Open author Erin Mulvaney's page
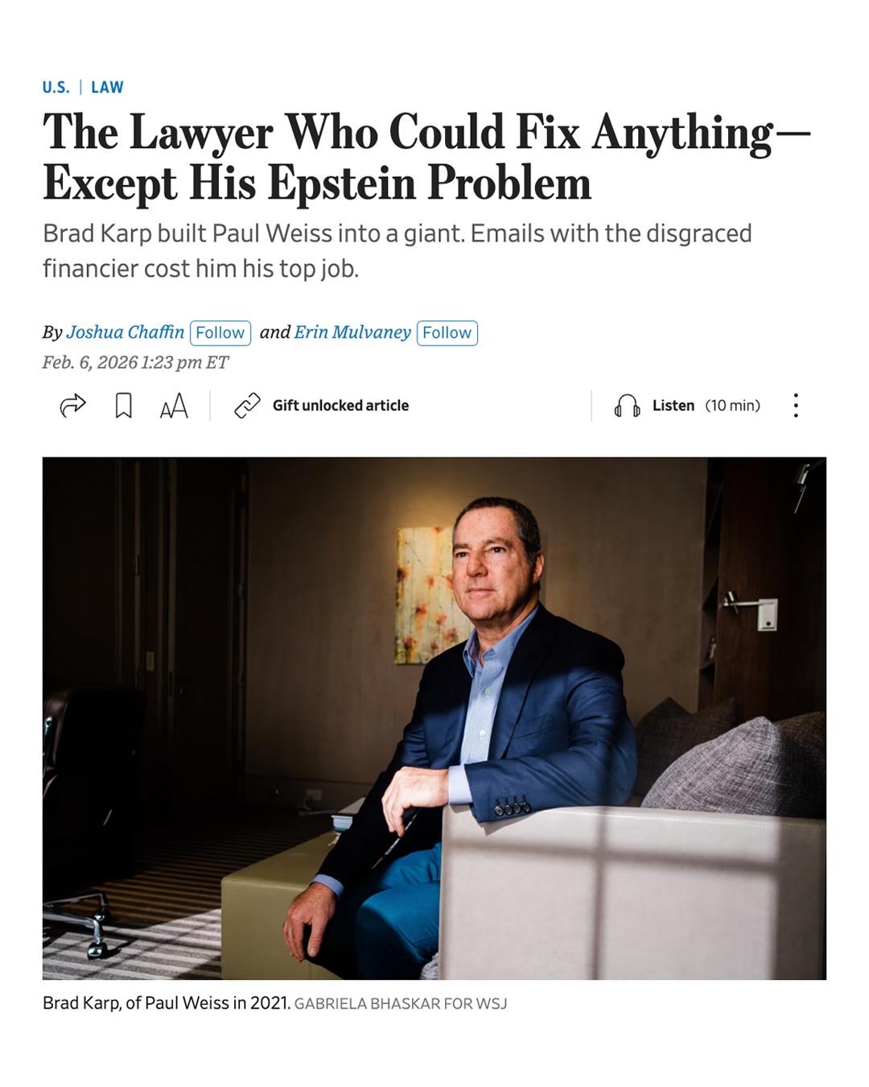 tap(352, 332)
